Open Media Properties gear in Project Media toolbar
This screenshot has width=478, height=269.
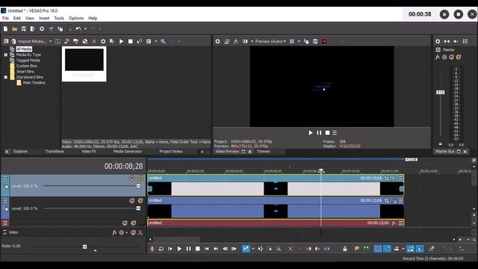103,41
